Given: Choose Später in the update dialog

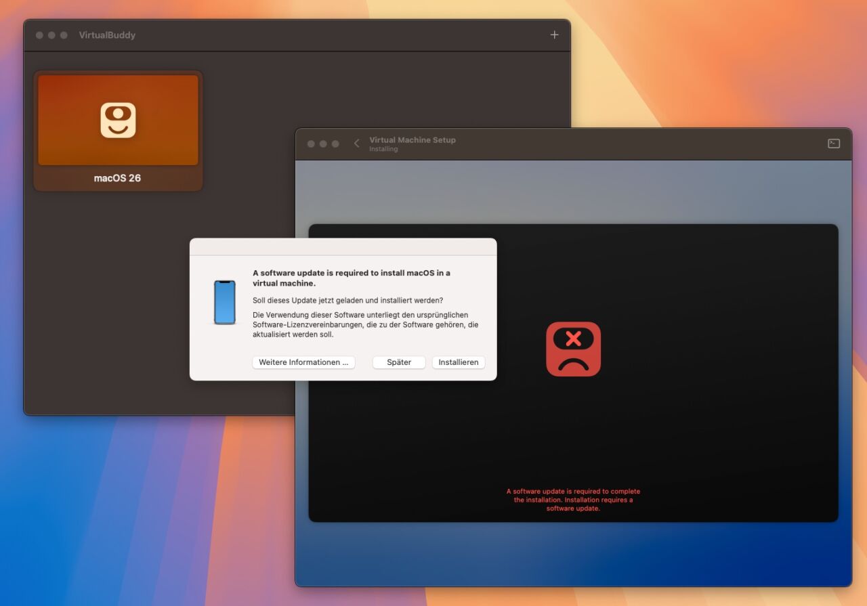Looking at the screenshot, I should (399, 362).
